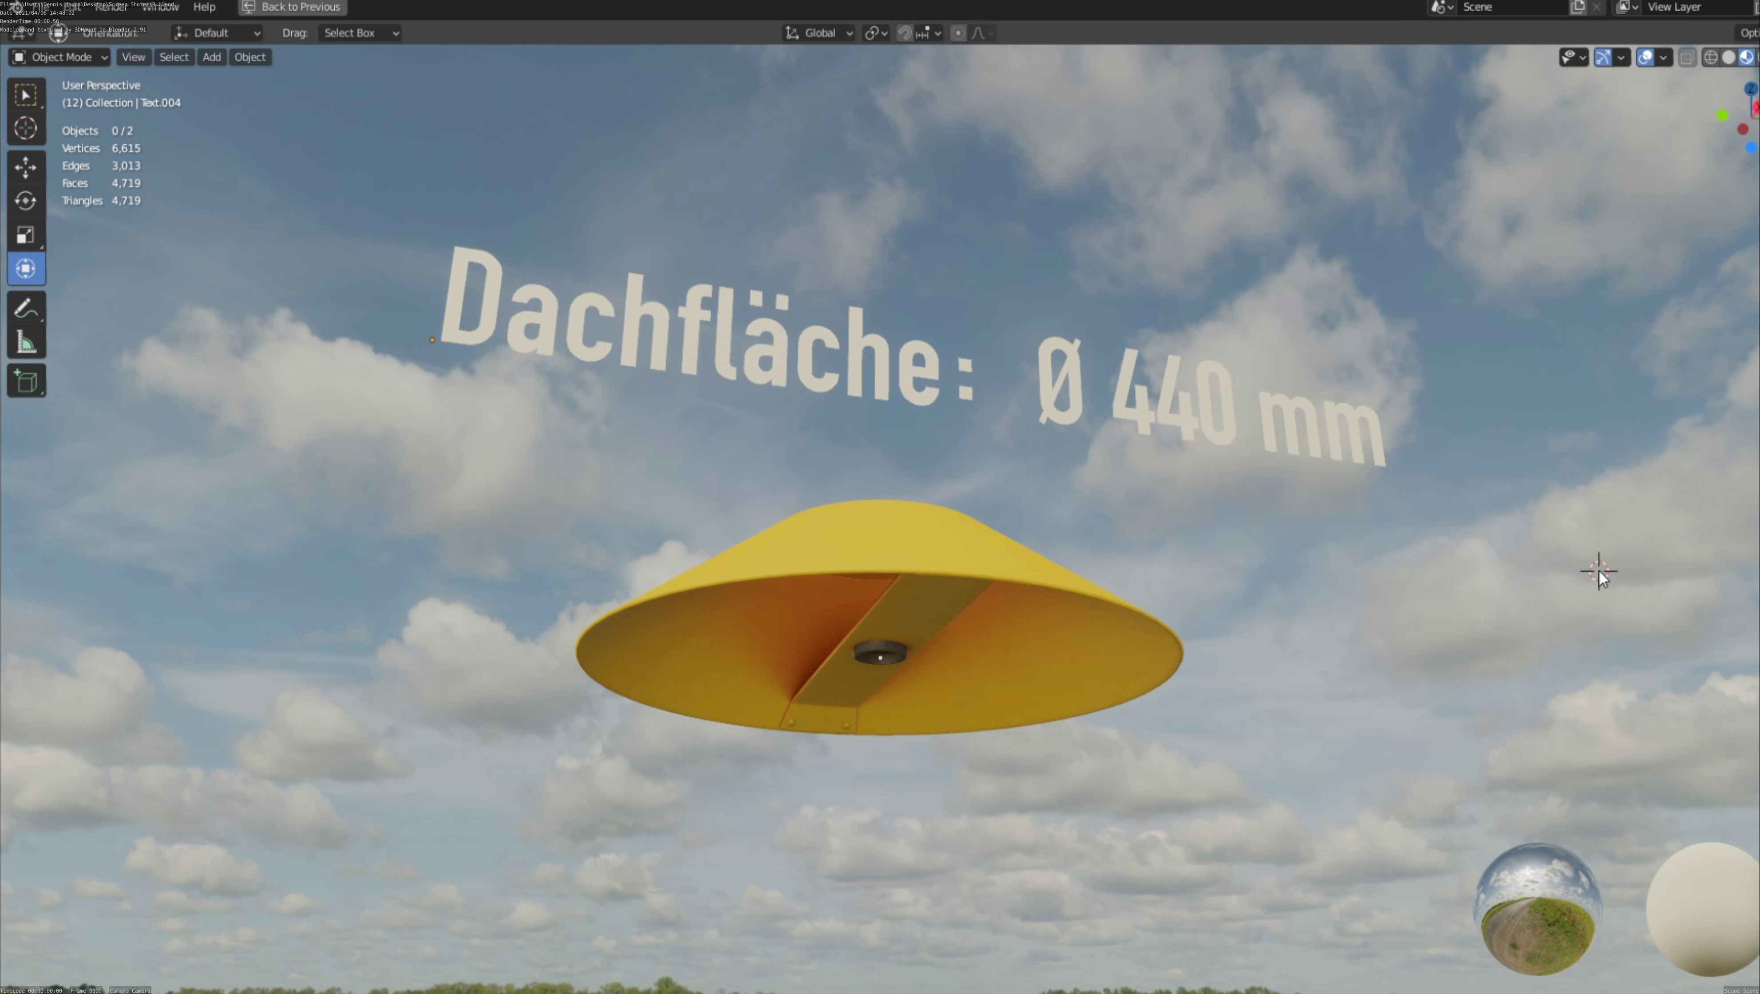The width and height of the screenshot is (1760, 994).
Task: Open object type visibility dropdown
Action: click(1574, 57)
